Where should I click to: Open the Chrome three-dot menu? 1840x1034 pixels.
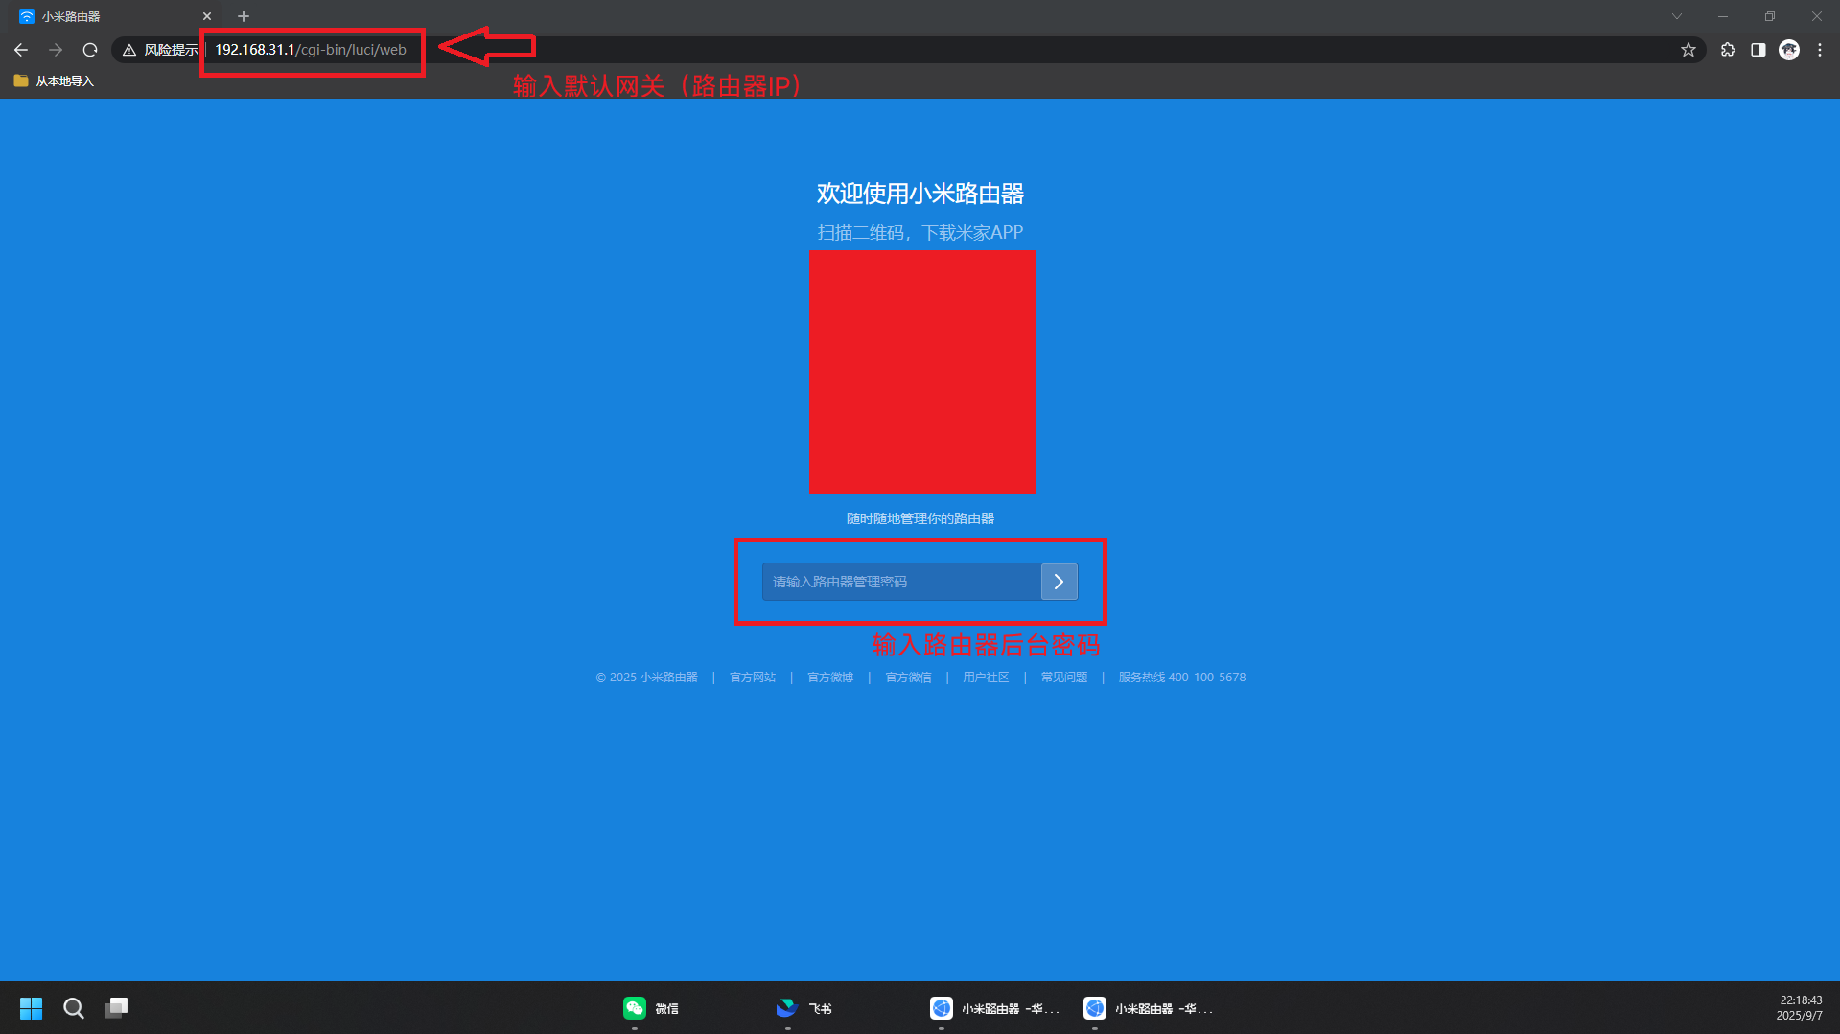1820,50
